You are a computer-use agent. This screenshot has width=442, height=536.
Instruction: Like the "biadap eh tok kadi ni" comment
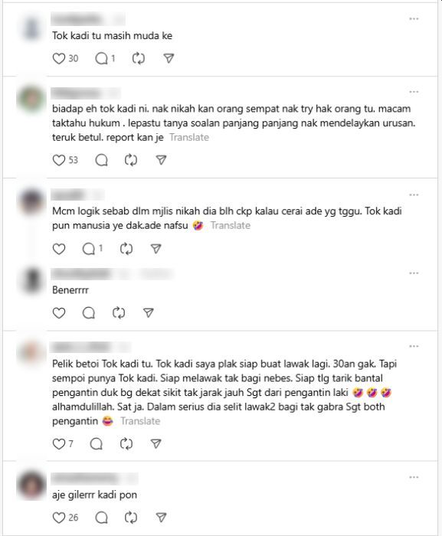point(59,160)
